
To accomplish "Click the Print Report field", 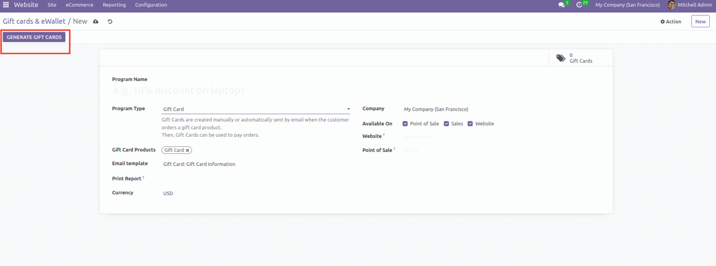I will tap(256, 179).
